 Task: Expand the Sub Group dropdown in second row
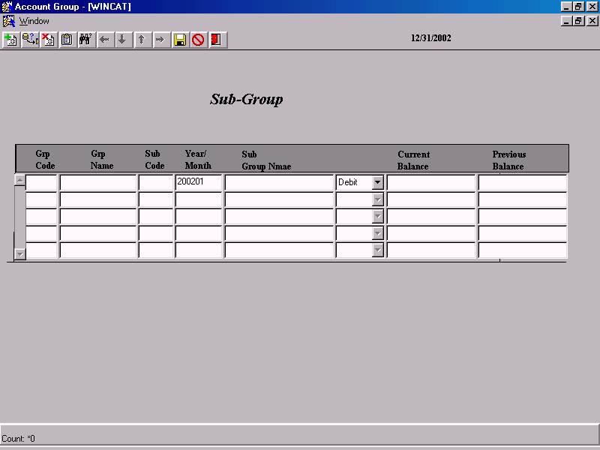tap(379, 199)
